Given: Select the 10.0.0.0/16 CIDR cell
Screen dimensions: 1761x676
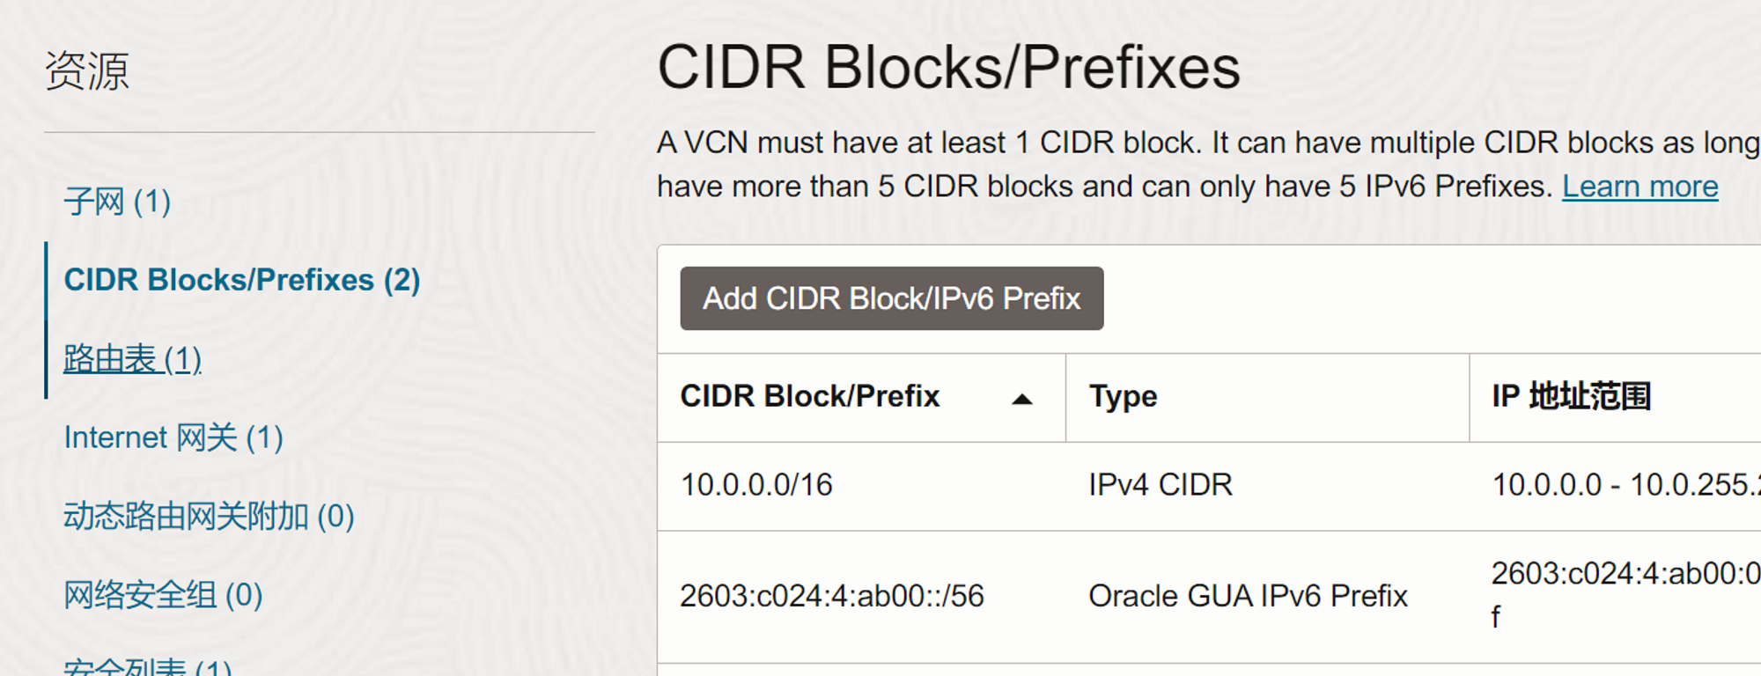Looking at the screenshot, I should pyautogui.click(x=756, y=485).
